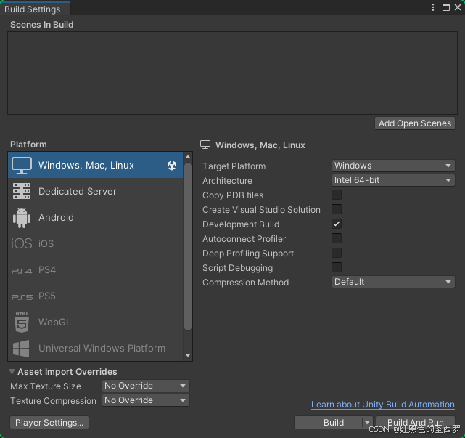Enable Deep Profiling Support checkbox
Viewport: 465px width, 438px height.
pyautogui.click(x=337, y=253)
